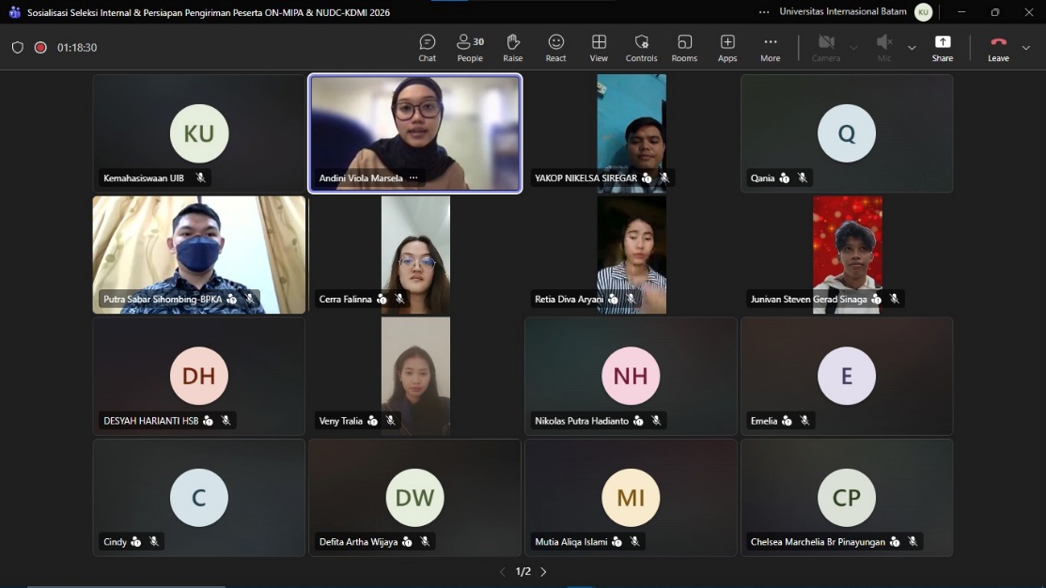The image size is (1046, 588).
Task: Open the Chat panel
Action: tap(427, 47)
